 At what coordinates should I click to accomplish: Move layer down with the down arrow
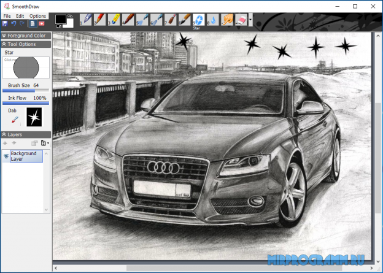point(14,143)
